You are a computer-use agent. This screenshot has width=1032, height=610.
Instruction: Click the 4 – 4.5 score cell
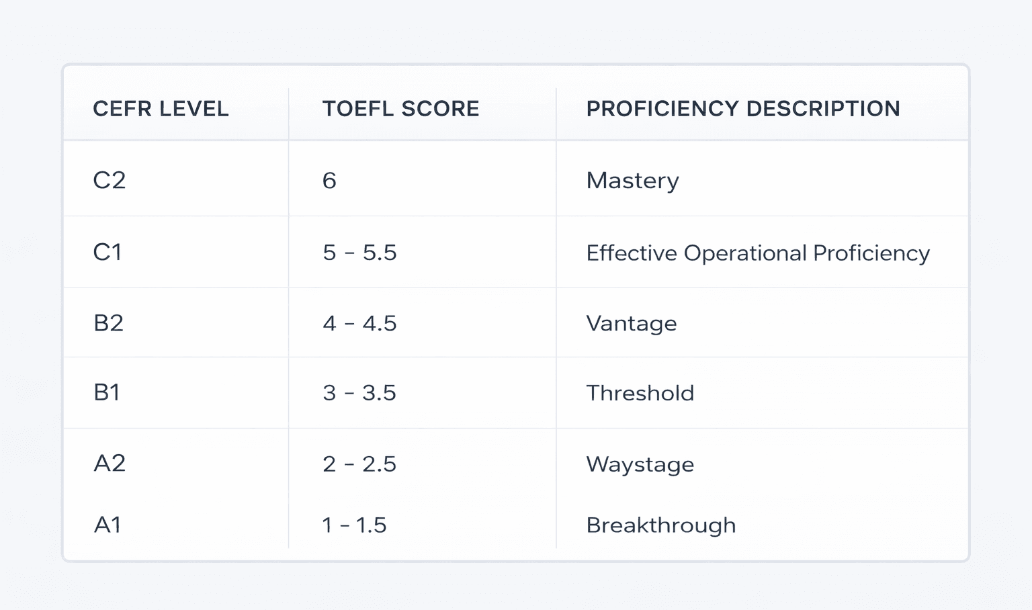point(359,324)
